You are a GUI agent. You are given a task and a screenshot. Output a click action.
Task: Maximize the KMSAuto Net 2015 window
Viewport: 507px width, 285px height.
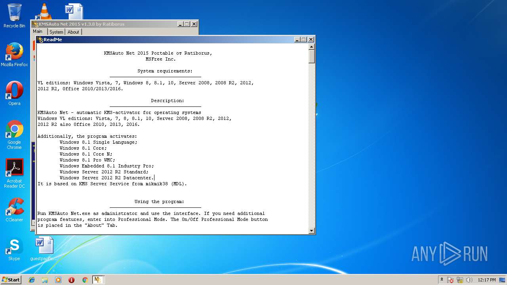pyautogui.click(x=187, y=24)
